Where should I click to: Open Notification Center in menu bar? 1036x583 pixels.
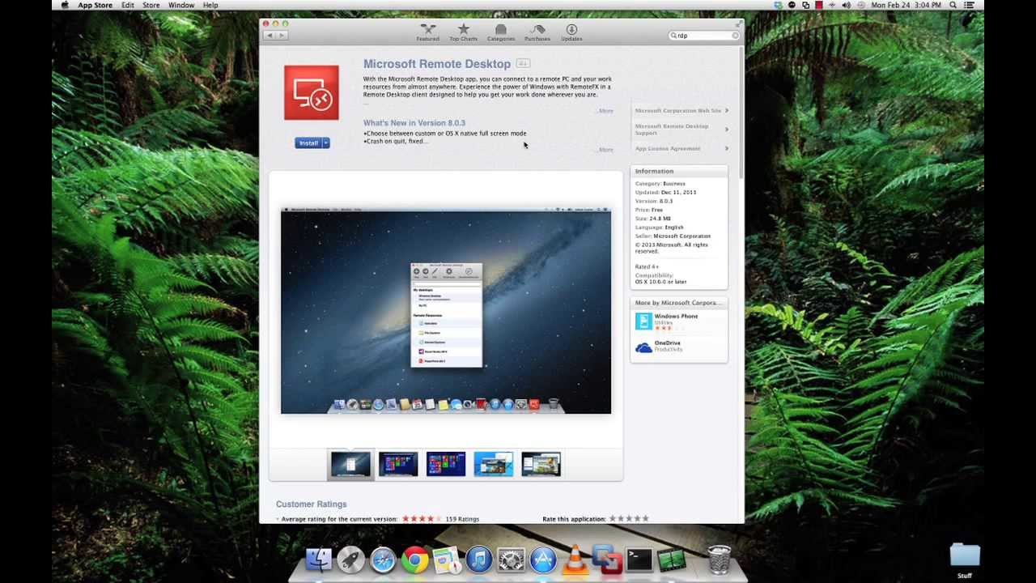click(x=970, y=5)
